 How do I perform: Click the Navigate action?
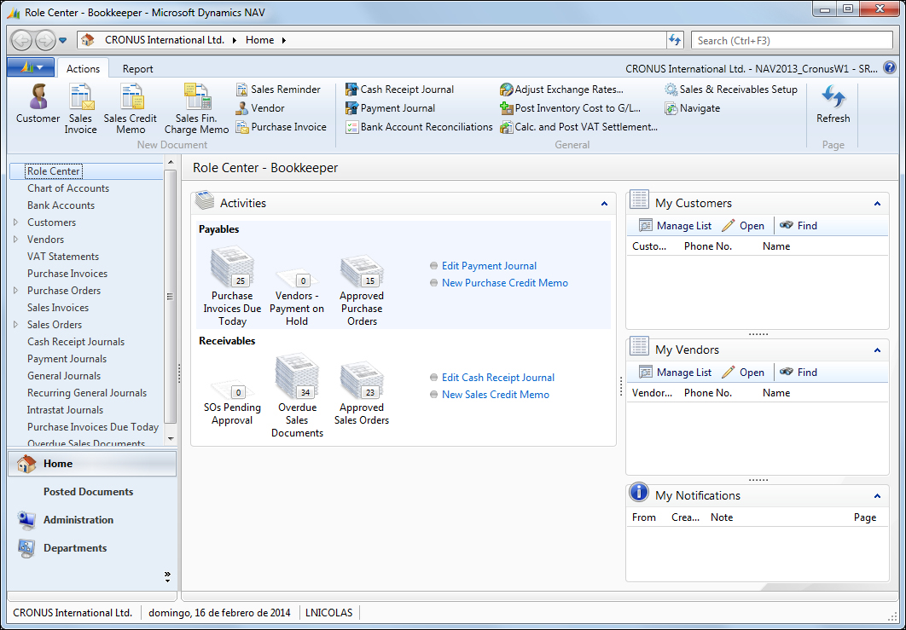[693, 108]
